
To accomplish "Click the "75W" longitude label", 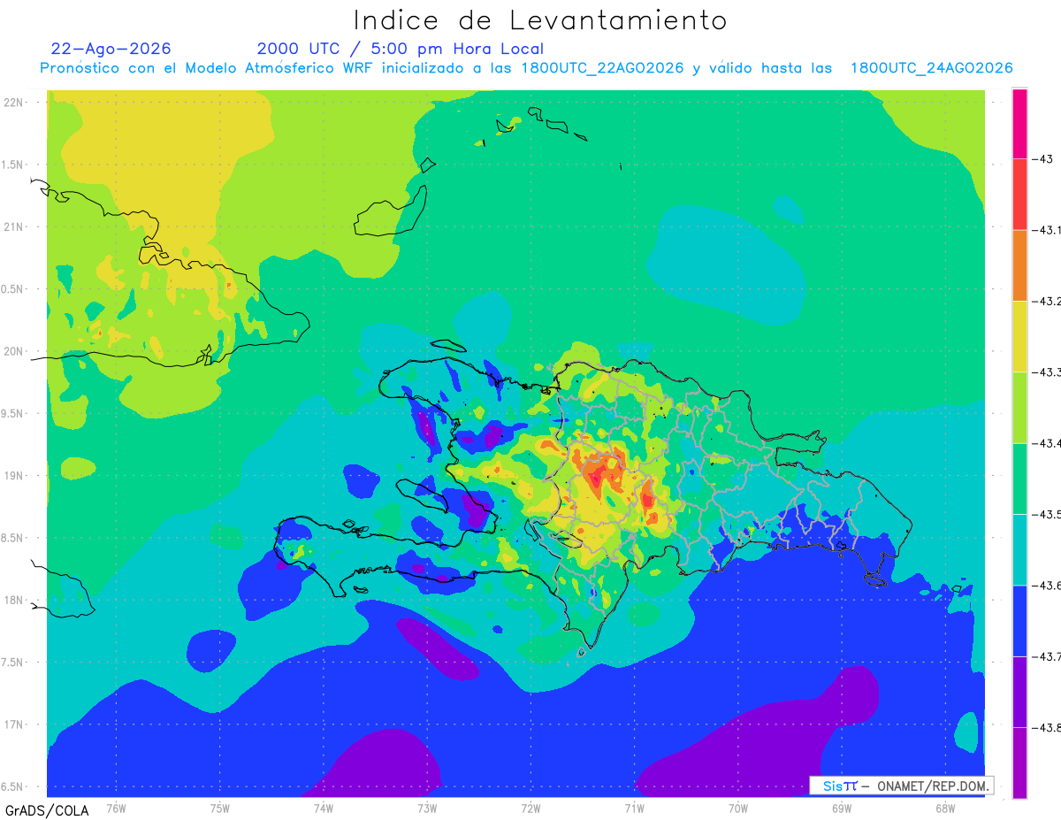I will pos(220,809).
